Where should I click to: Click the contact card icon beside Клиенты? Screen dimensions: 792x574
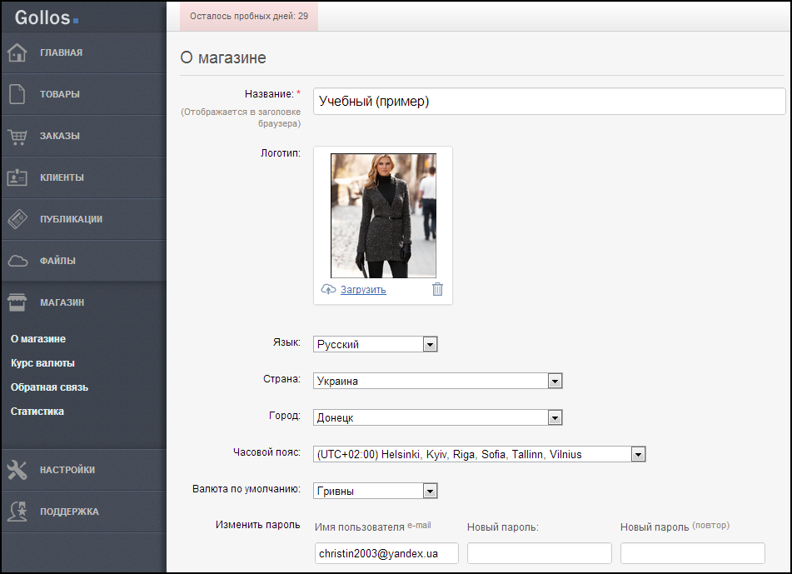[17, 177]
